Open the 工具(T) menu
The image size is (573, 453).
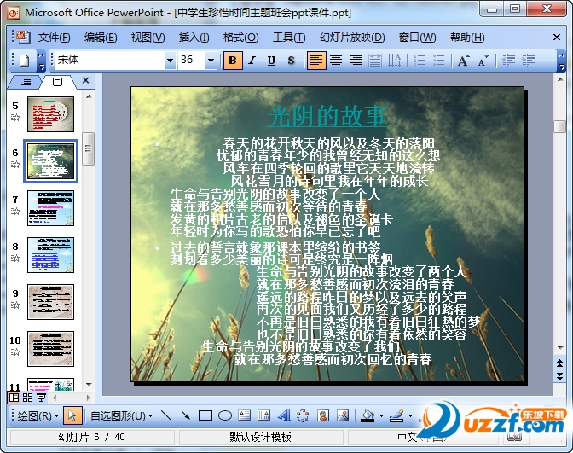289,38
